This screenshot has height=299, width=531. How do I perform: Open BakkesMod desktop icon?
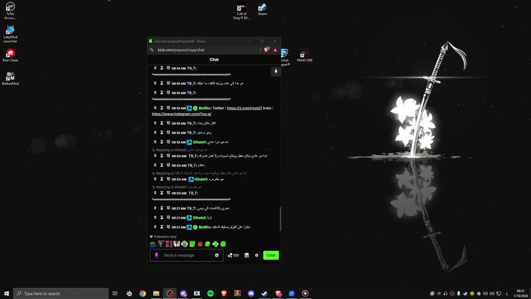point(10,79)
